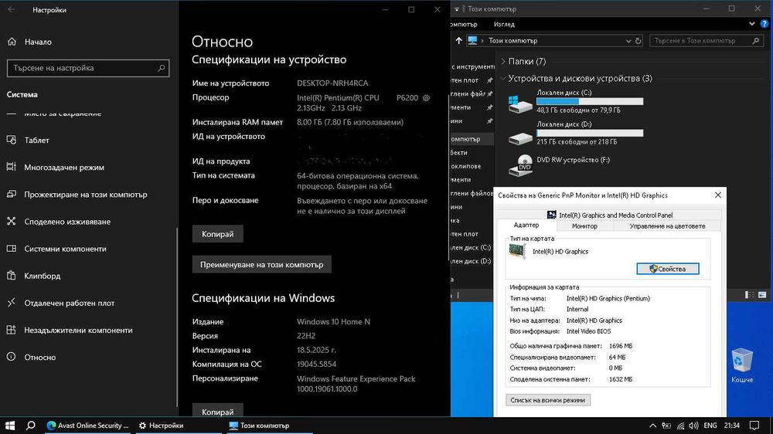This screenshot has width=773, height=434.
Task: Click the lower Копирай button under Windows specs
Action: [217, 411]
